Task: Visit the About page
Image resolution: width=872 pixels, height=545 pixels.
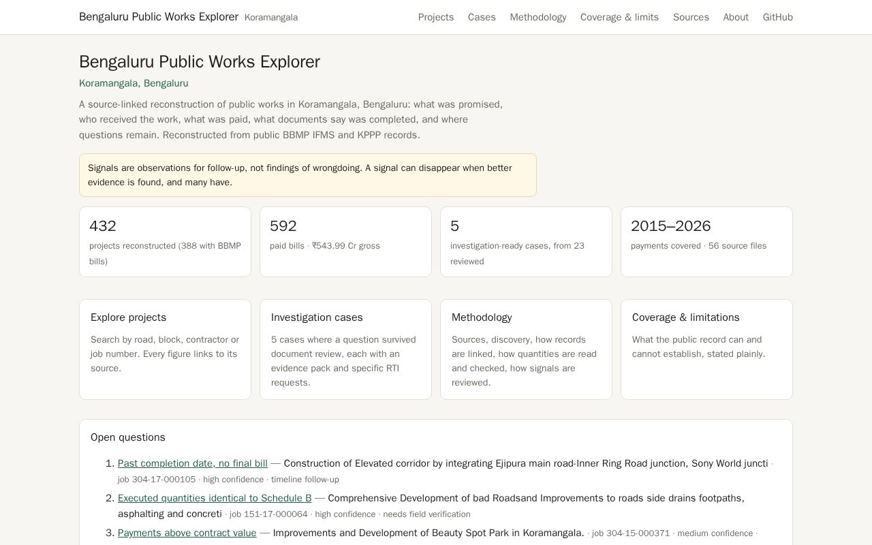Action: [x=736, y=17]
